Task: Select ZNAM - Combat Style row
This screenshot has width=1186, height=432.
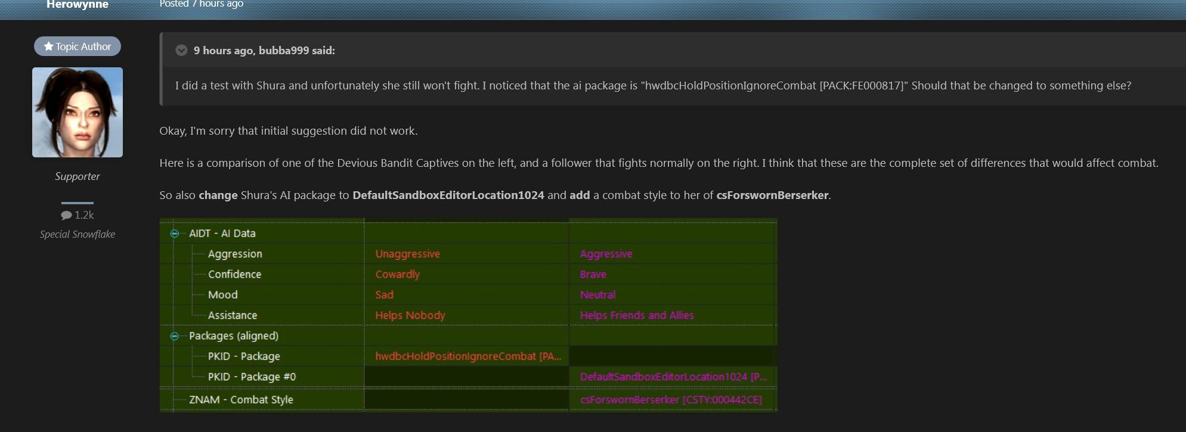Action: 468,400
